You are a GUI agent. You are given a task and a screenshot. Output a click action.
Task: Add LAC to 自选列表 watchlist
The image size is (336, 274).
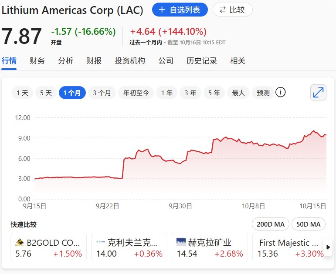[x=180, y=10]
